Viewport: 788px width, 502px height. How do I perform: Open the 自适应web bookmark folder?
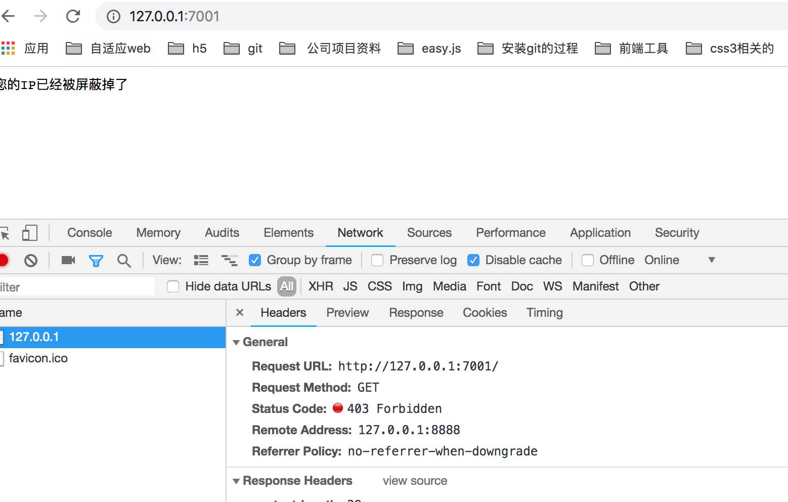point(108,49)
